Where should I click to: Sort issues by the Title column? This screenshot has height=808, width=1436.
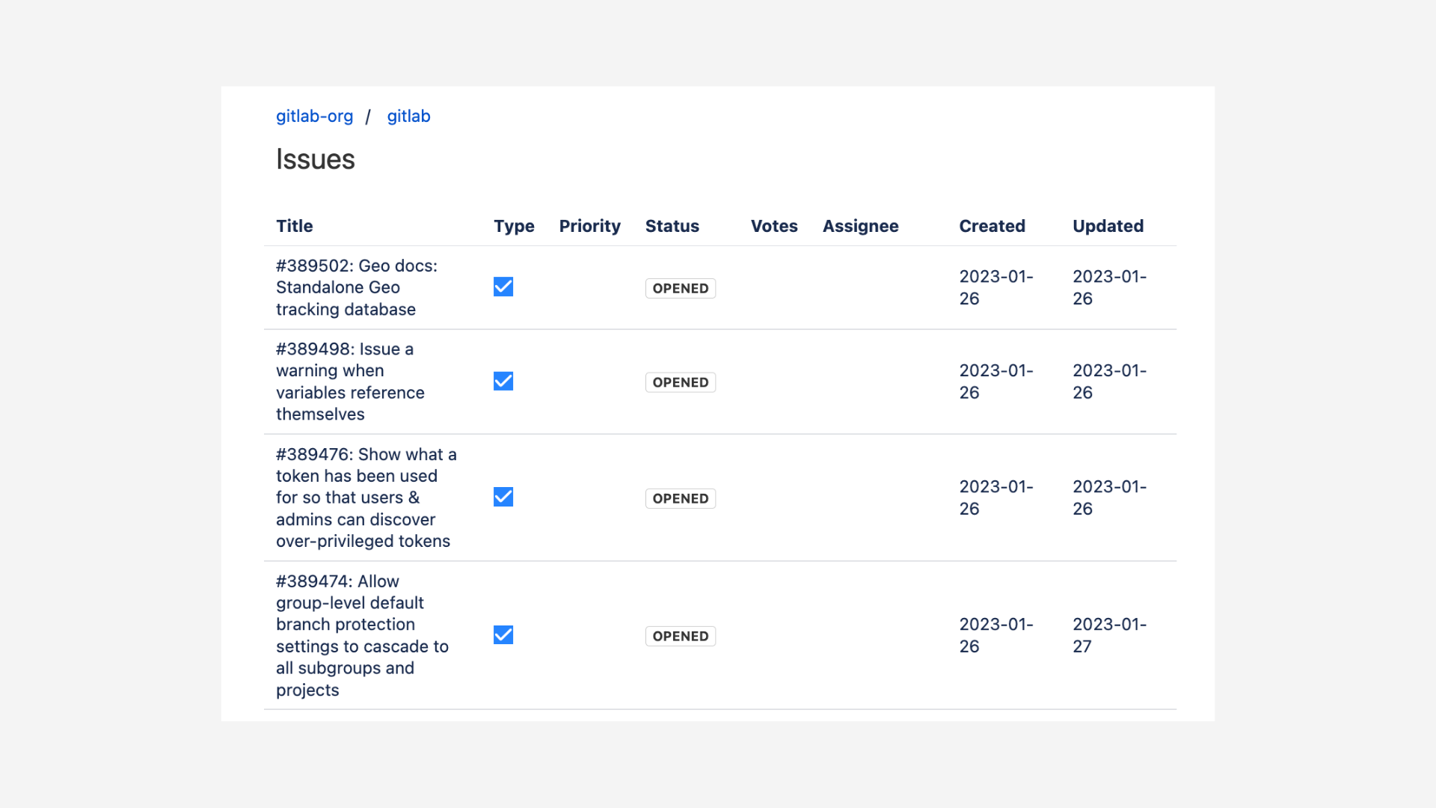point(294,226)
